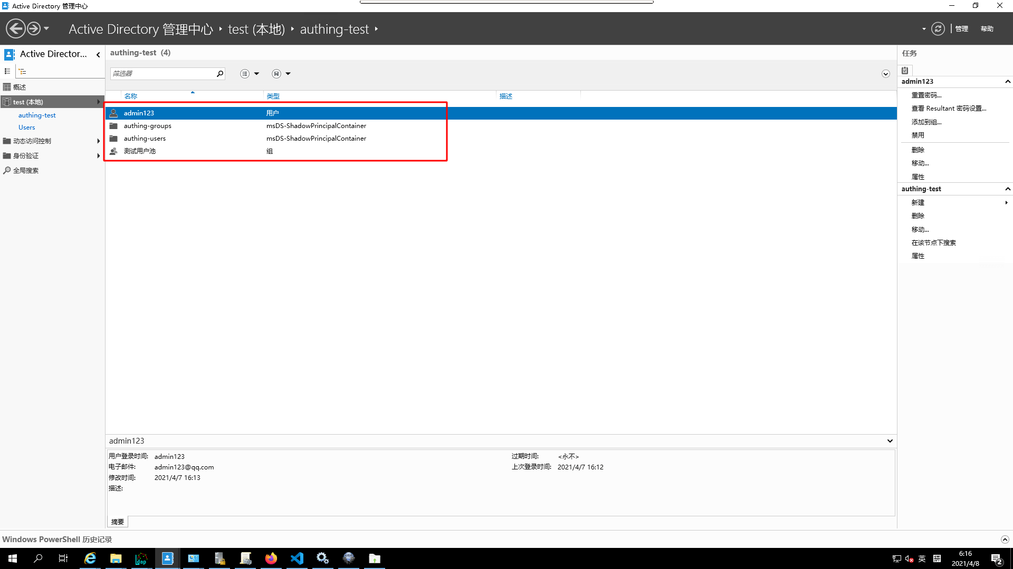This screenshot has height=569, width=1013.
Task: Click the refresh icon in header
Action: click(938, 29)
